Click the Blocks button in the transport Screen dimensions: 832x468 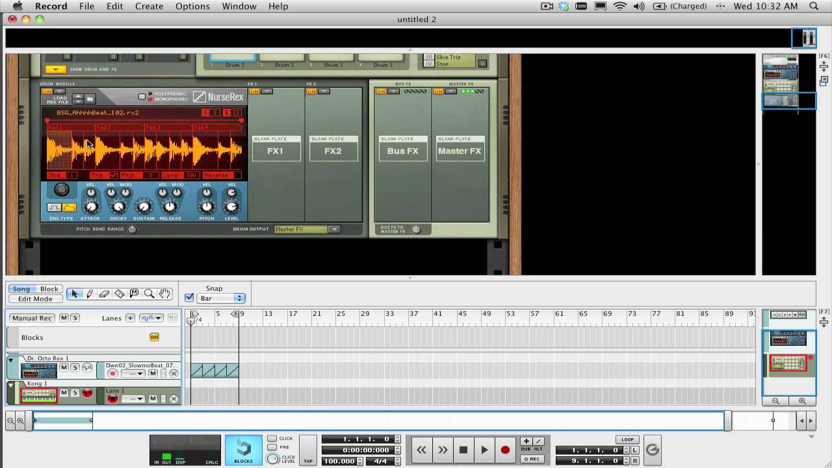244,450
